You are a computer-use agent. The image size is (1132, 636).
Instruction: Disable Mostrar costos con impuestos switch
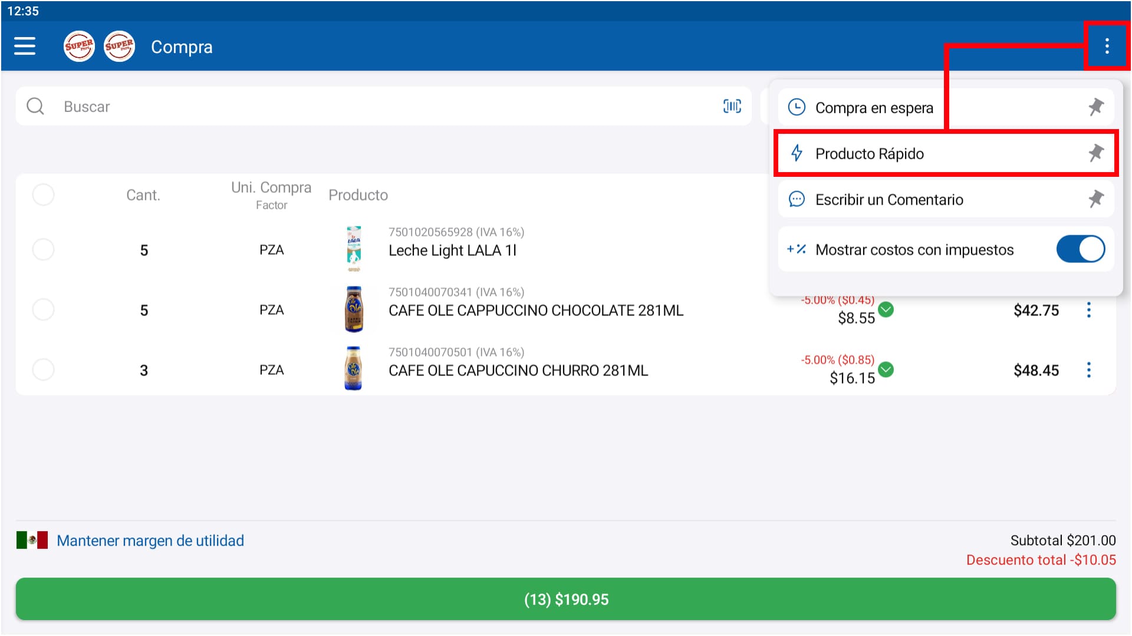pyautogui.click(x=1080, y=249)
